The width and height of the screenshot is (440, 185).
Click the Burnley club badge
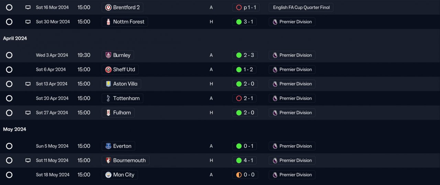coord(108,55)
